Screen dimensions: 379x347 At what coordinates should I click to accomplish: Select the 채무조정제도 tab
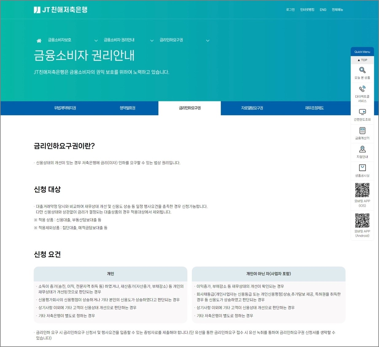314,108
